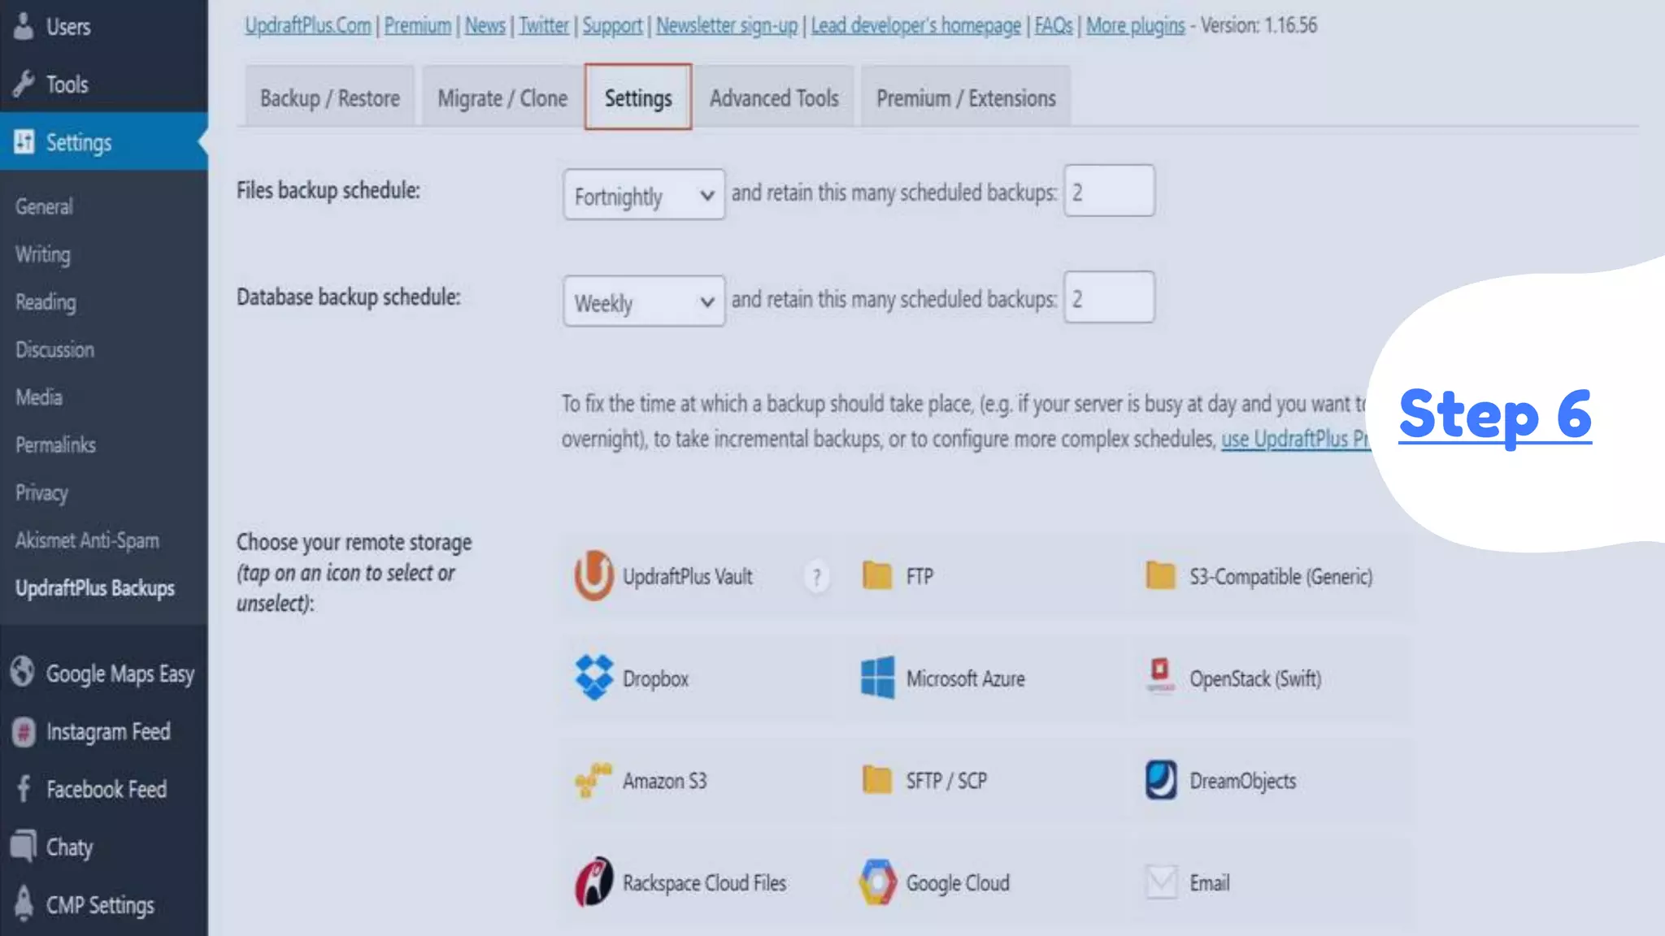This screenshot has width=1665, height=936.
Task: Click the UpdraftPlus.Com link
Action: coord(308,25)
